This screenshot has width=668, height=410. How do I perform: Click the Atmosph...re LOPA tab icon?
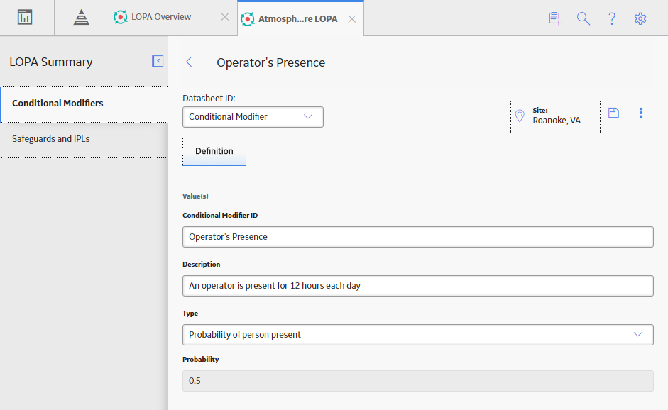248,19
